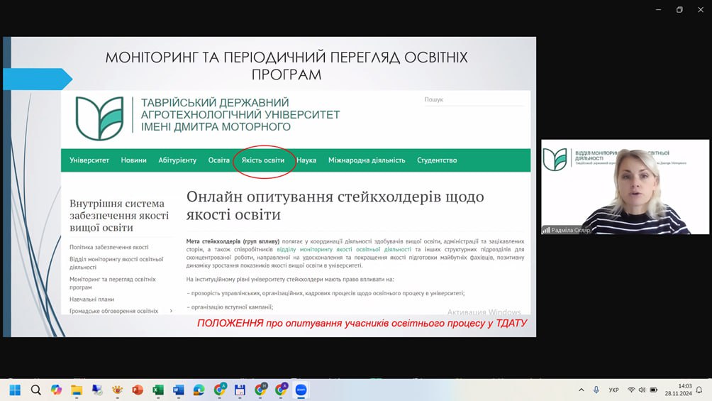Open the Політика забезпечення якості sidebar link

click(x=109, y=247)
